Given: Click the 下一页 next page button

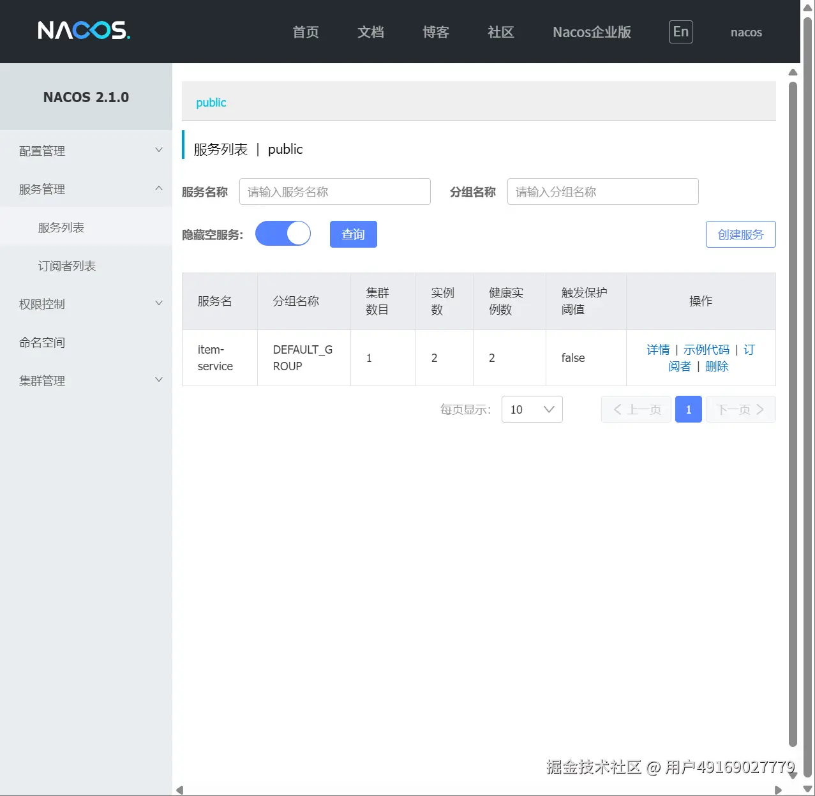Looking at the screenshot, I should pos(740,409).
